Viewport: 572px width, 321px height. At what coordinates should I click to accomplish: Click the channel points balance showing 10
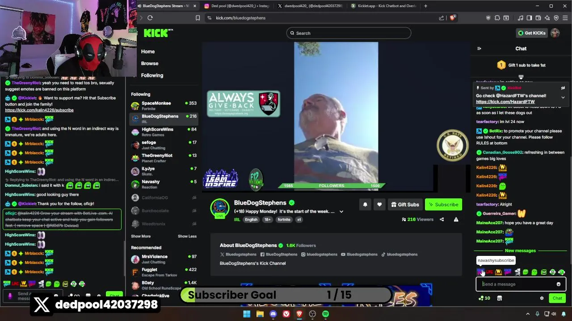tap(484, 298)
